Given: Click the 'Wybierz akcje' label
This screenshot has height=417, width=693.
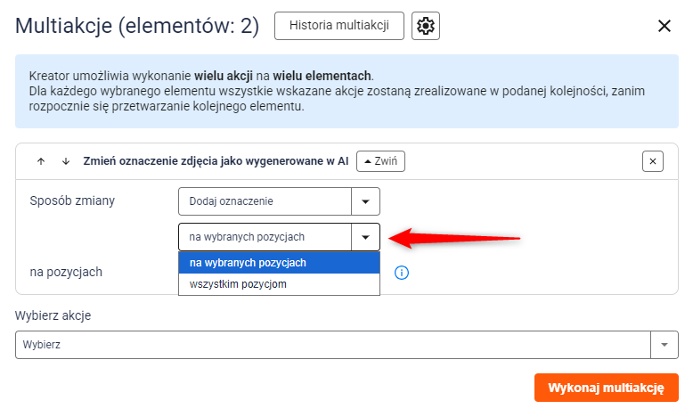Looking at the screenshot, I should point(53,315).
